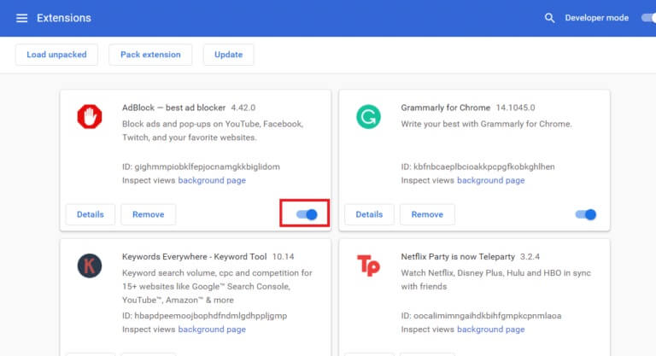Open Keywords Everywhere background page link

click(212, 330)
